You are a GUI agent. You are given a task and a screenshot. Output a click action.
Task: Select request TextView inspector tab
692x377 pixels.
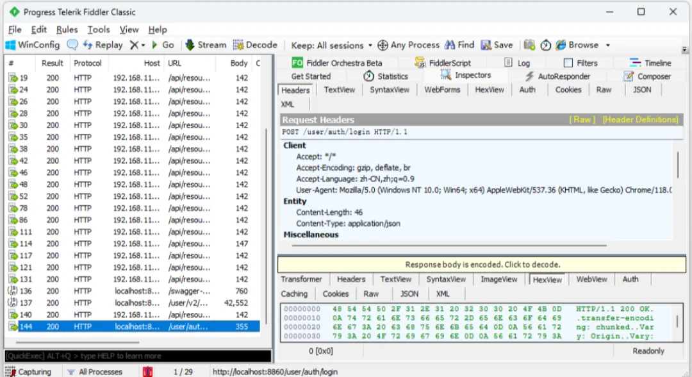pyautogui.click(x=340, y=90)
